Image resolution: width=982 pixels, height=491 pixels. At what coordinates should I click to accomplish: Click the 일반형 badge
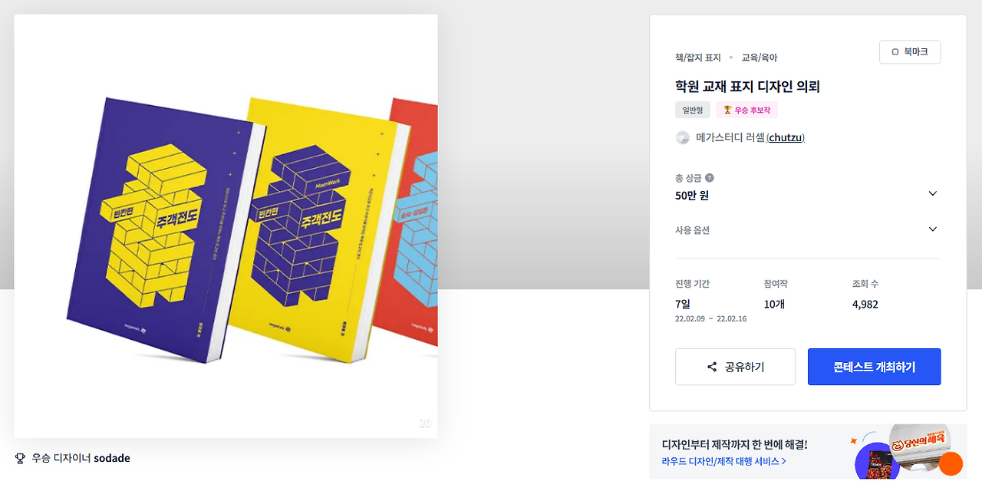point(693,110)
